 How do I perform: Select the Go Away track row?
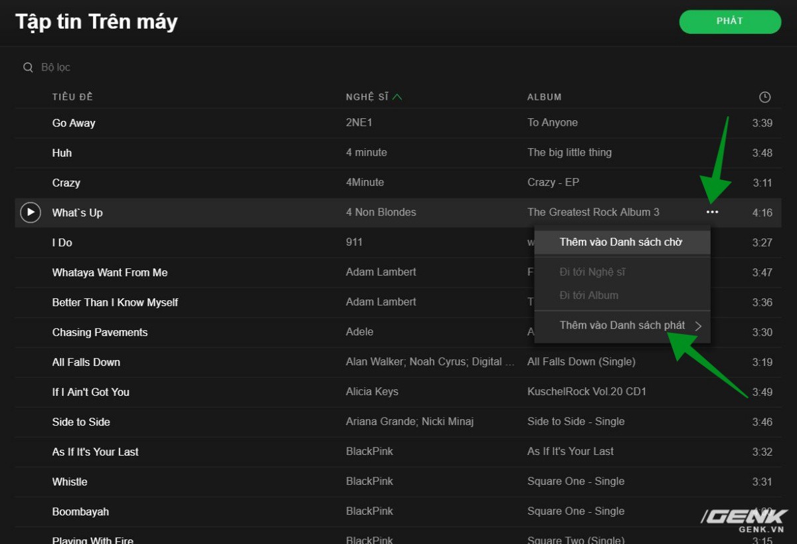[398, 123]
